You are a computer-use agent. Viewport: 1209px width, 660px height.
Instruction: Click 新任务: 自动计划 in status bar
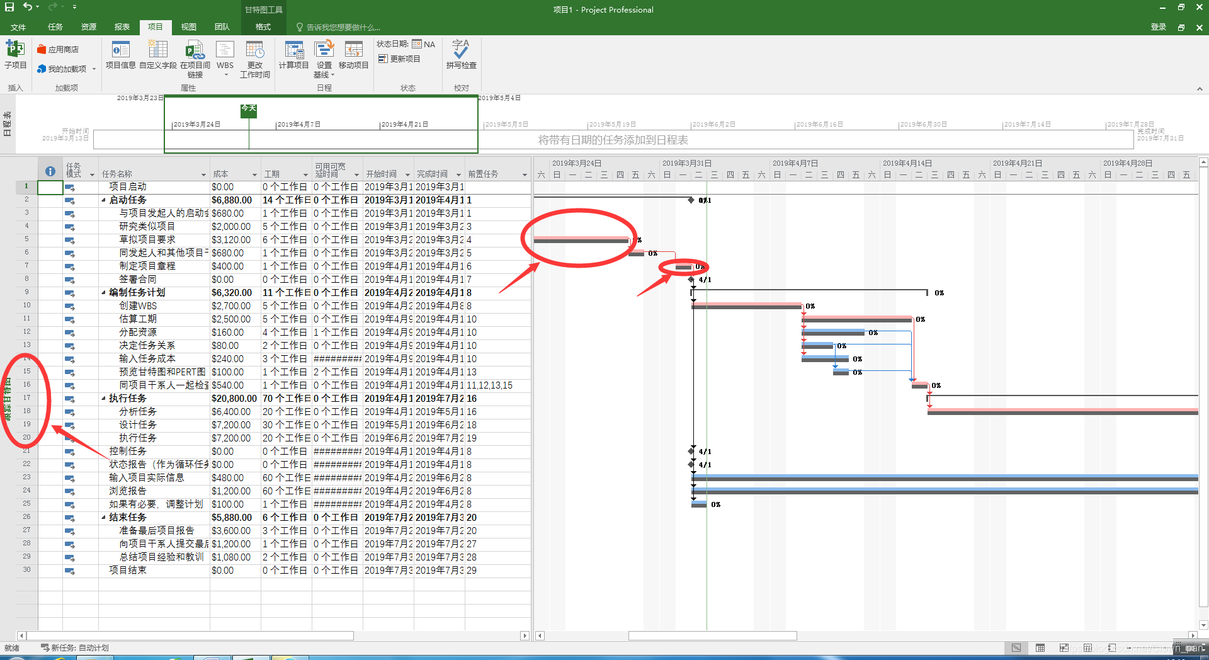pyautogui.click(x=75, y=648)
